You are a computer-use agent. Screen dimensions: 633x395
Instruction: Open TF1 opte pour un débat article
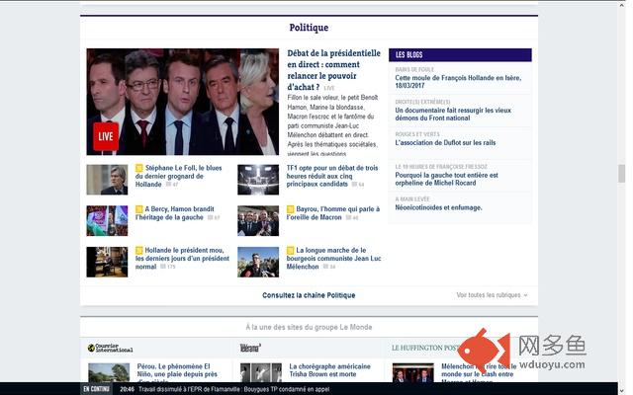(x=332, y=176)
